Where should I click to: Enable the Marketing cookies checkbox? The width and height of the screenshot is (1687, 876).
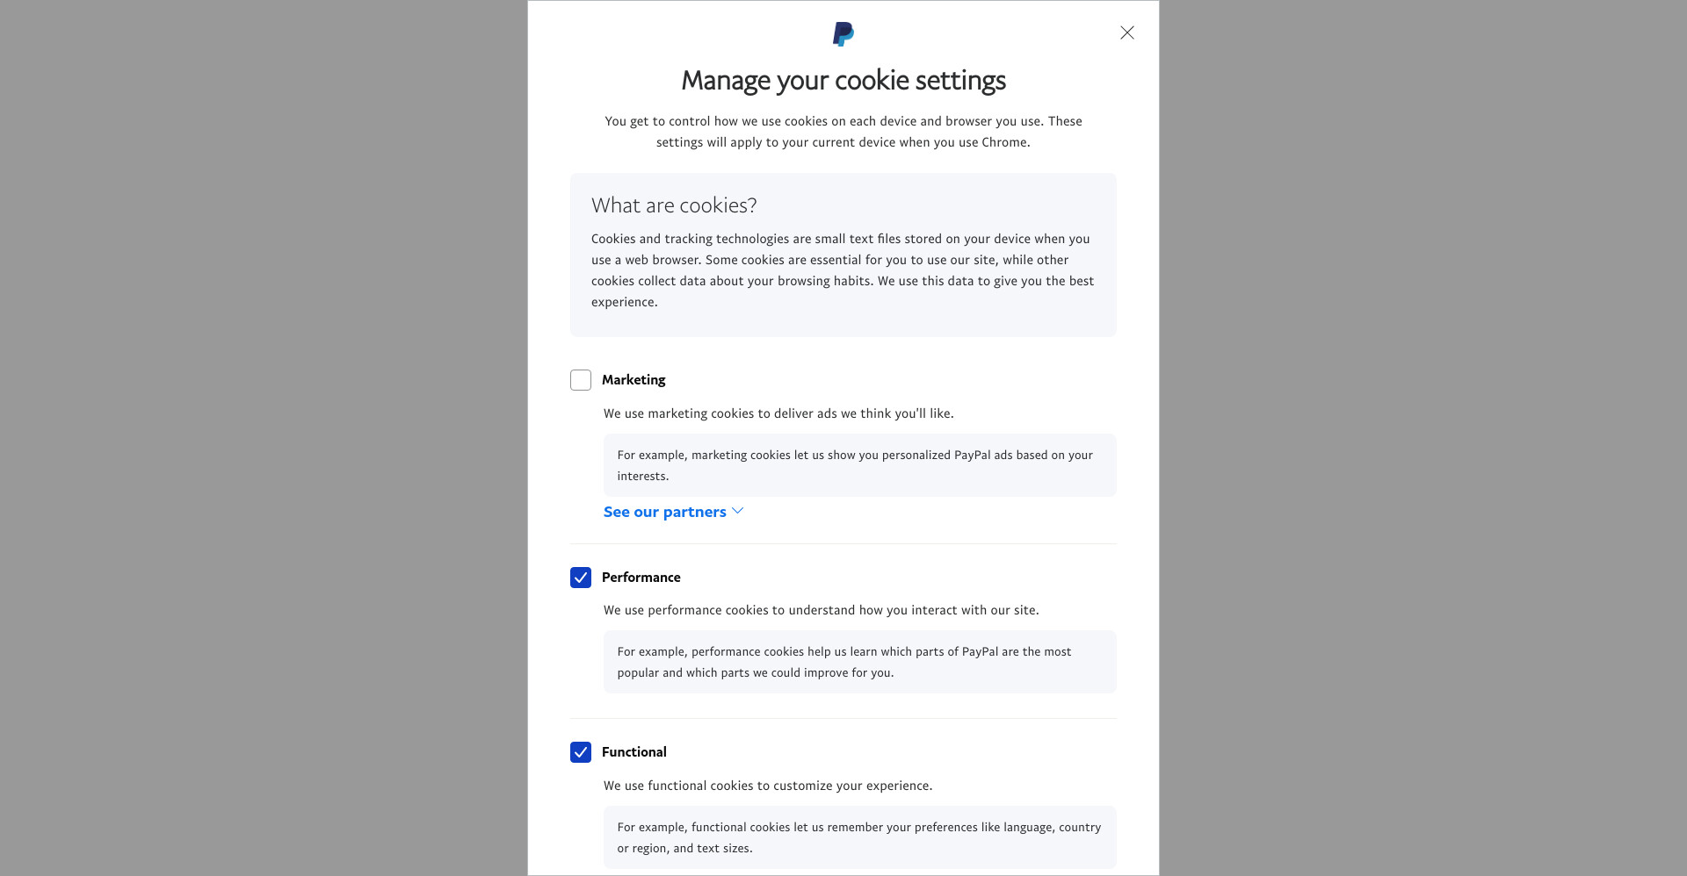[581, 380]
